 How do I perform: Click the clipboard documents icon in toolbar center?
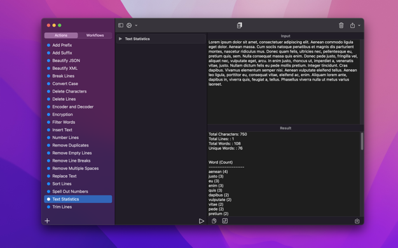click(x=239, y=25)
